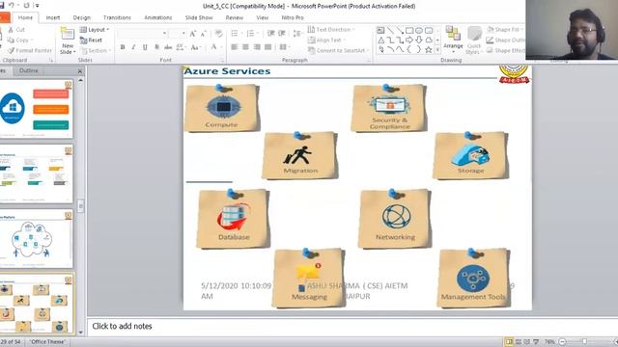Screen dimensions: 618x347
Task: Click the Increase Font Size icon
Action: point(193,34)
